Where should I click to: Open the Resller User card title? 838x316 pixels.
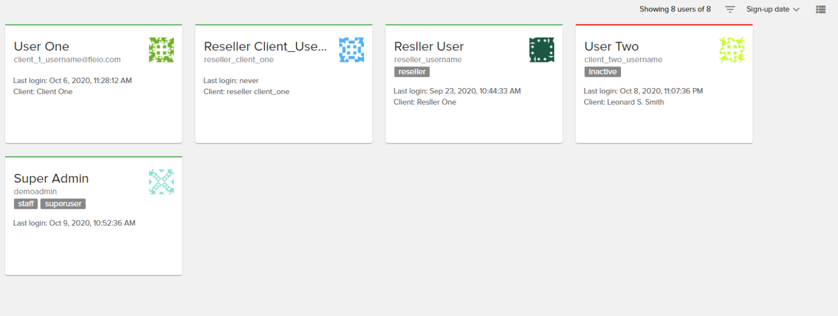(x=429, y=47)
